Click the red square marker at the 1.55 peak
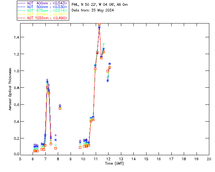This screenshot has width=215, height=172. [99, 25]
